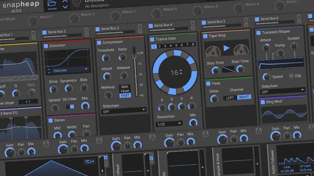Open the Saturate distortion type dropdown
Screen dimensions: 314x176
pyautogui.click(x=71, y=70)
